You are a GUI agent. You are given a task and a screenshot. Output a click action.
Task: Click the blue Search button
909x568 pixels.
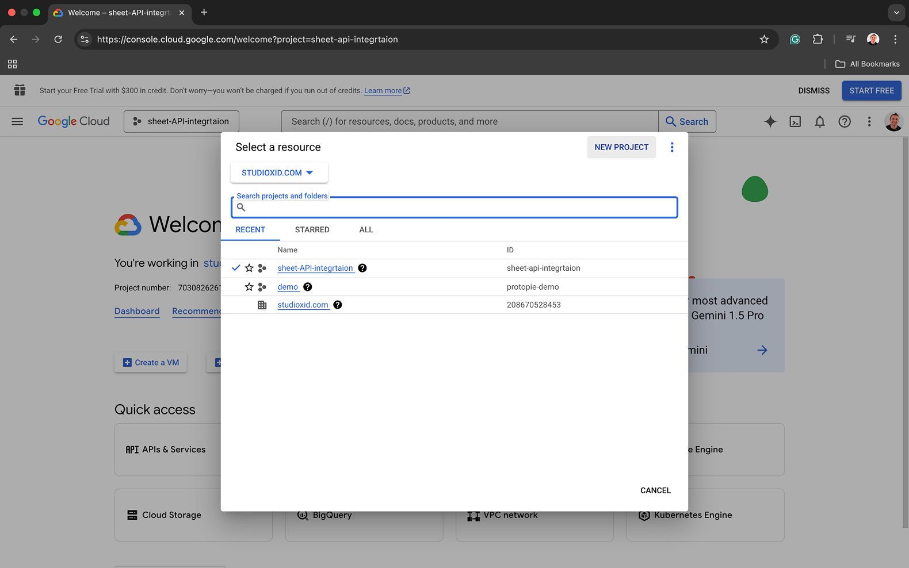(x=687, y=121)
